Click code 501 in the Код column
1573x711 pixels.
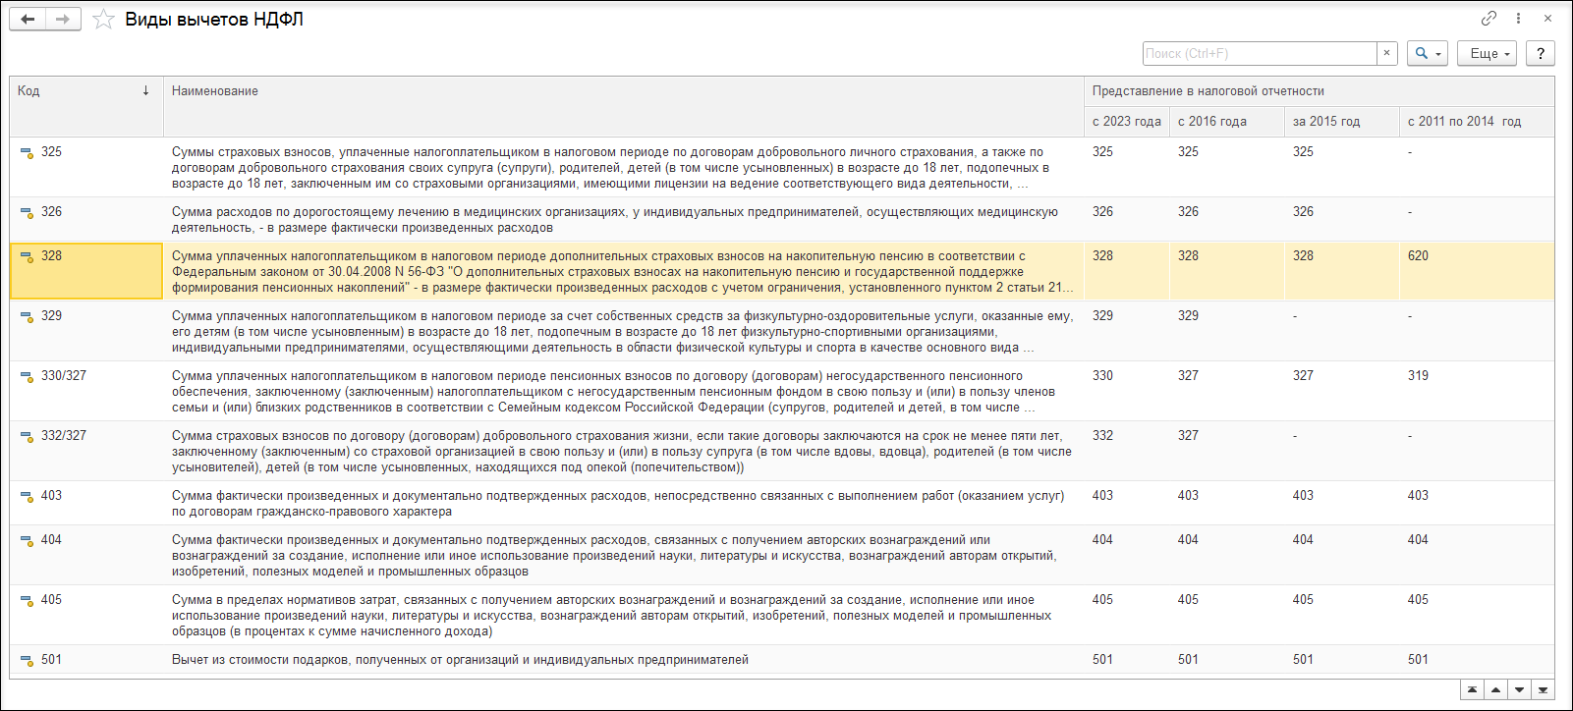point(51,660)
